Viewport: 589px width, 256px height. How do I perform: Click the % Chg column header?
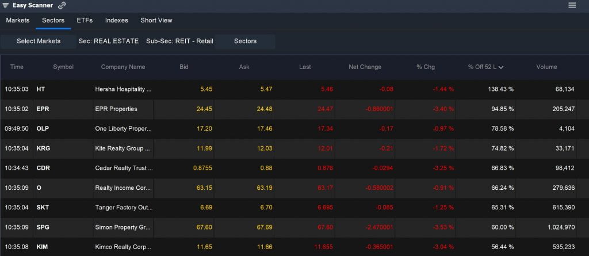tap(426, 67)
